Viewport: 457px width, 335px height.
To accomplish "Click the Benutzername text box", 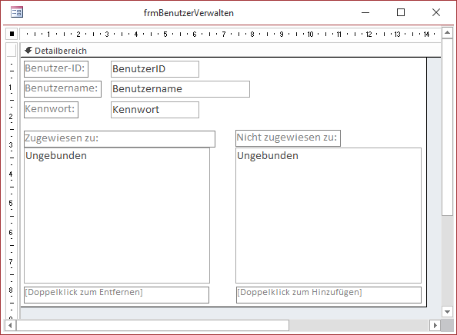I will pos(180,89).
